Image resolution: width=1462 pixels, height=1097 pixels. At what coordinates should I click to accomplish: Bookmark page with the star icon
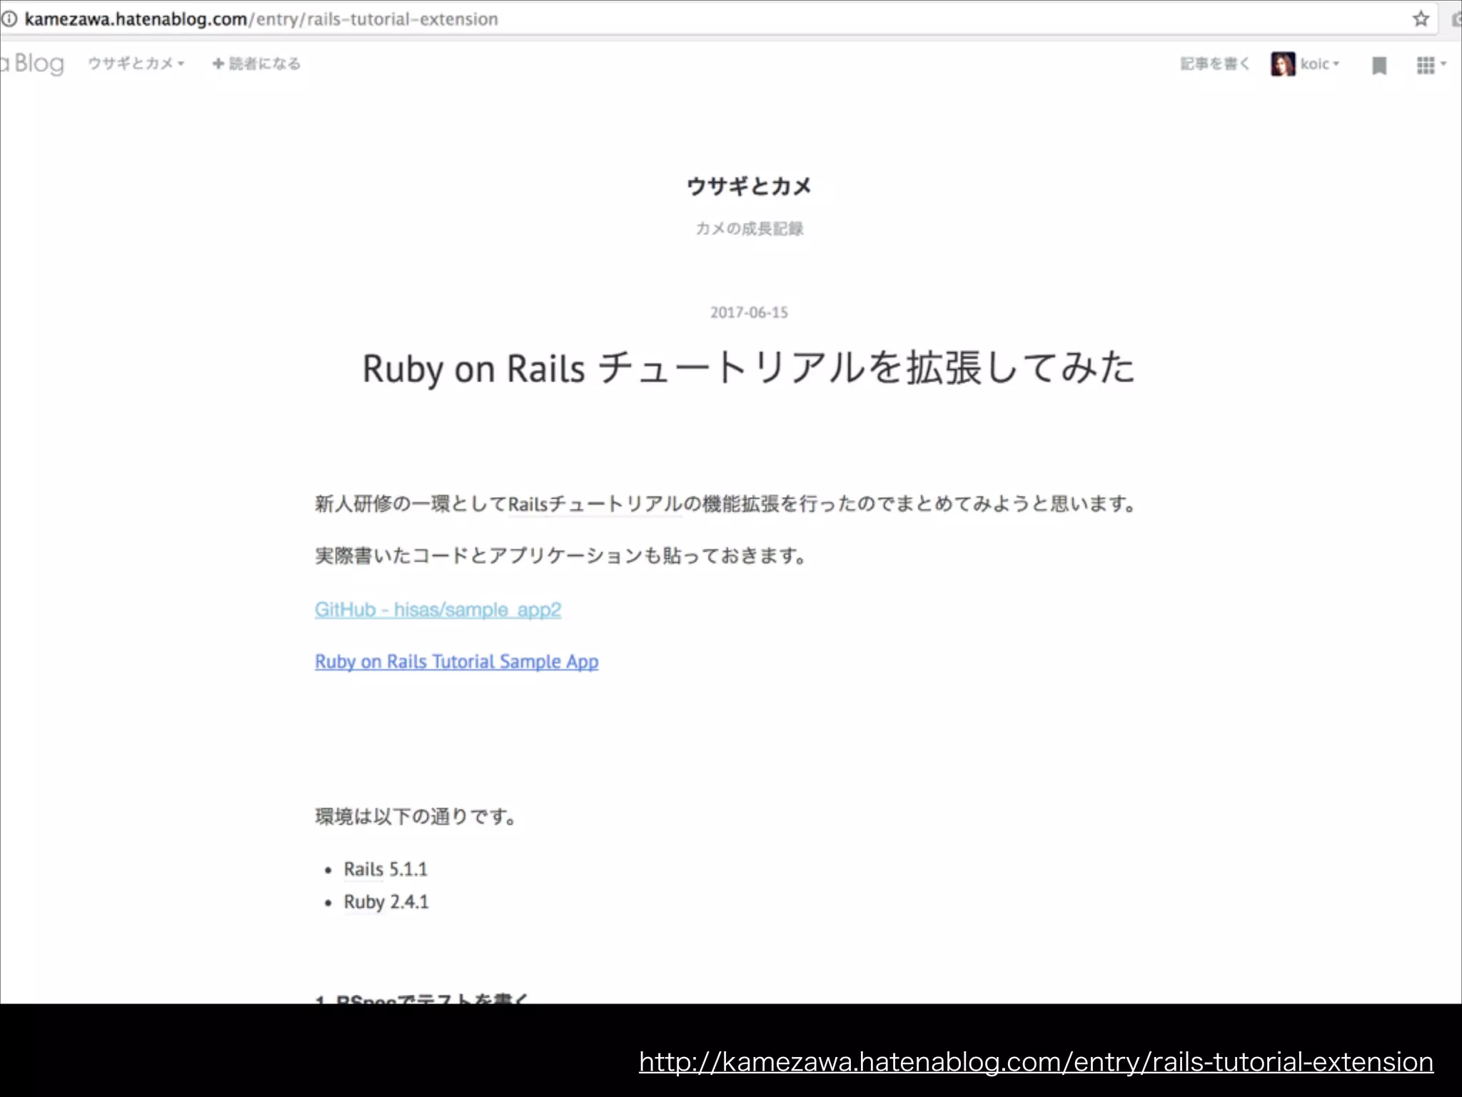tap(1421, 19)
